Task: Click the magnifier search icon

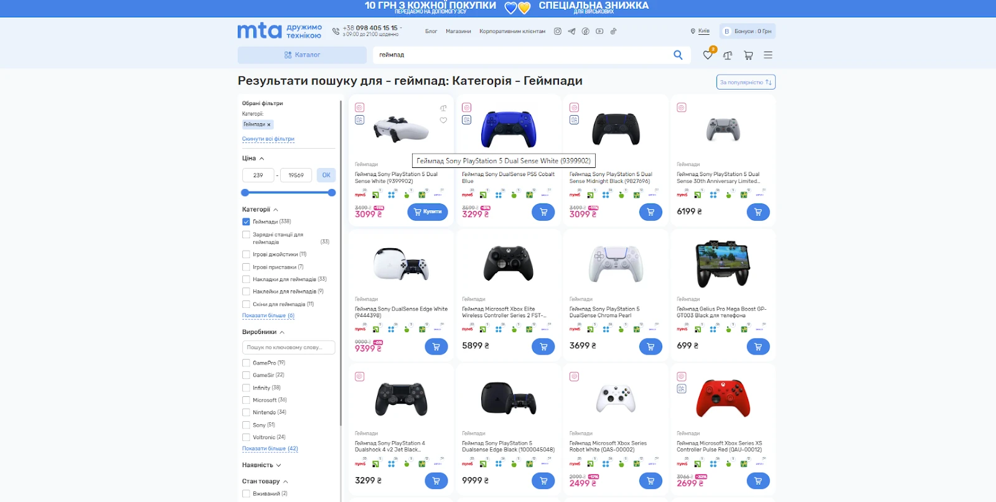Action: [678, 55]
